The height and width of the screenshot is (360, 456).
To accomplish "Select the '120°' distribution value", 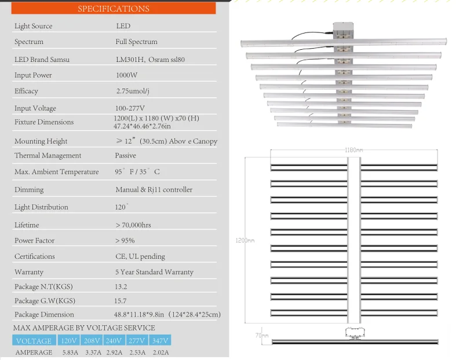I will point(122,207).
